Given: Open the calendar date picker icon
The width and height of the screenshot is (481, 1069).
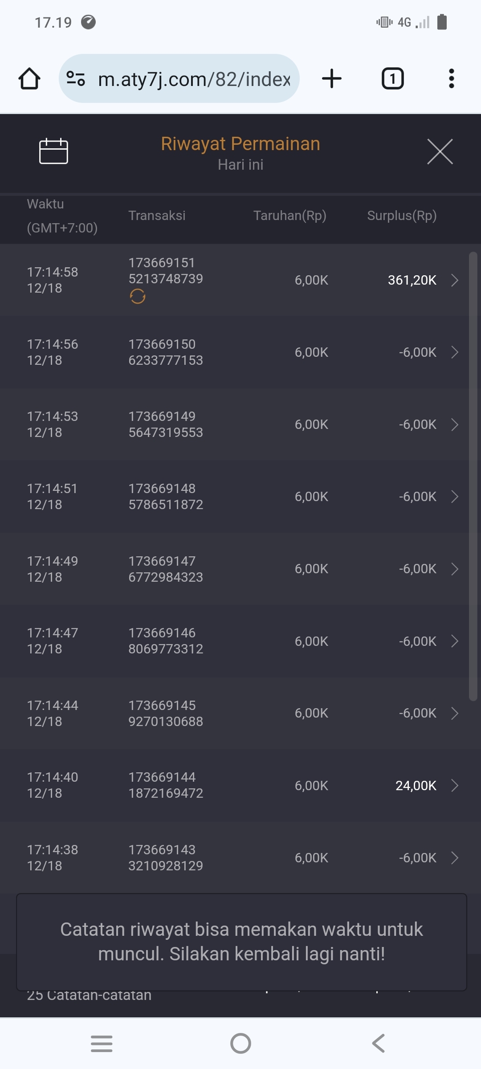Looking at the screenshot, I should [x=53, y=151].
